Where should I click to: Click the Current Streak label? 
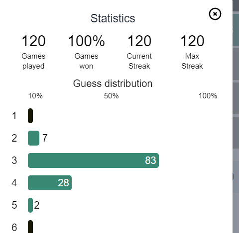pyautogui.click(x=139, y=61)
